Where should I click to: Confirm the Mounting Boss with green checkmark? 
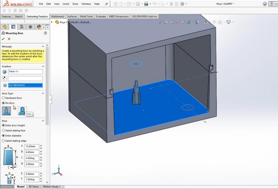3,39
